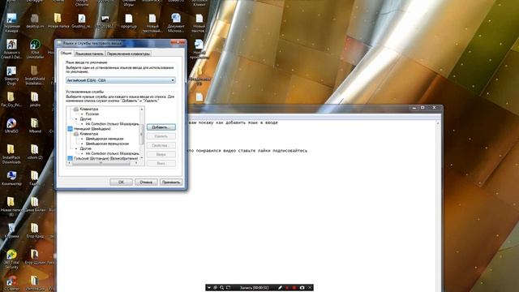
Task: Switch to the Языковая панель tab
Action: [89, 54]
